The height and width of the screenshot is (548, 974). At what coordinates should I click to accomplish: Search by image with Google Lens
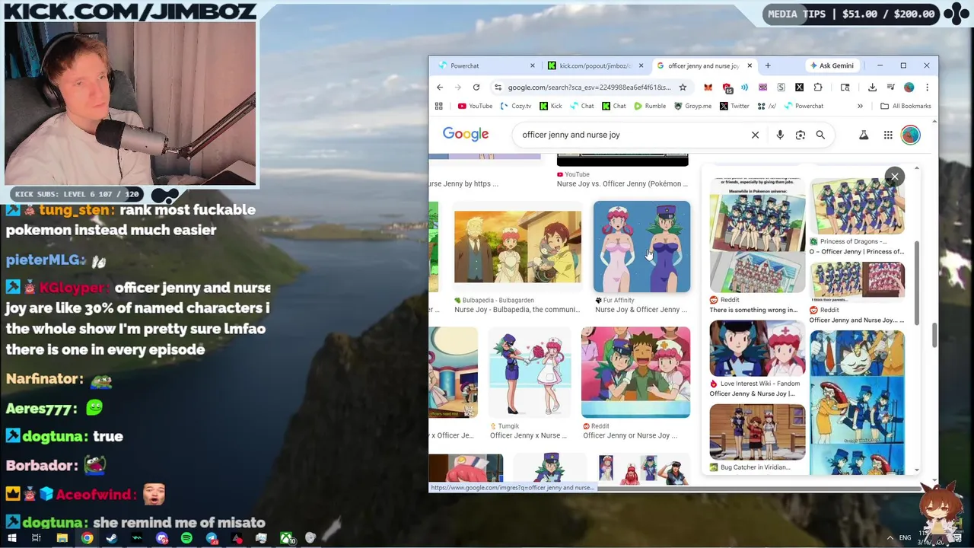801,135
